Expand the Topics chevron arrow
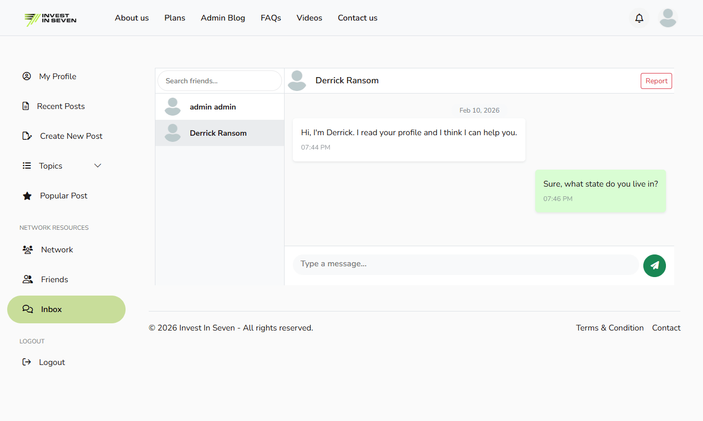Image resolution: width=703 pixels, height=421 pixels. tap(98, 166)
